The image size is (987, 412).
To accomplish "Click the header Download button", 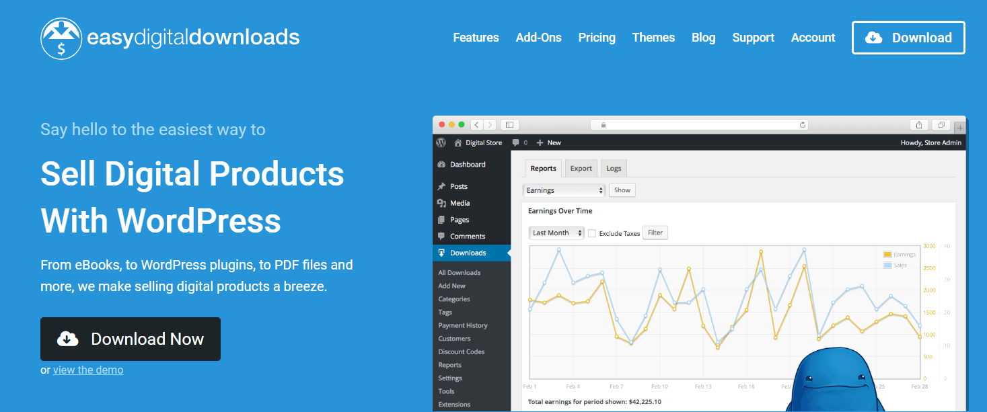I will pos(908,38).
